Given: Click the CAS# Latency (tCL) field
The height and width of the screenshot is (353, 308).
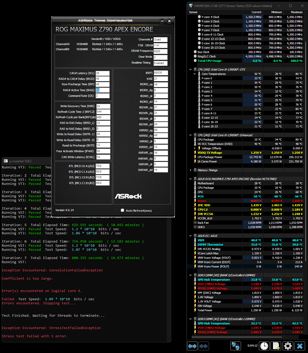Looking at the screenshot, I should coord(102,73).
